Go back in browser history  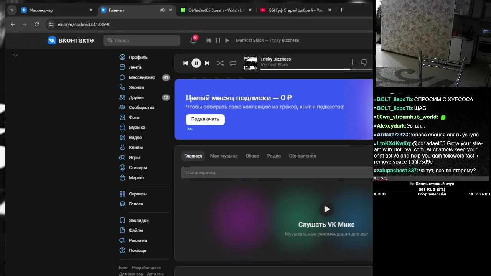click(x=13, y=24)
